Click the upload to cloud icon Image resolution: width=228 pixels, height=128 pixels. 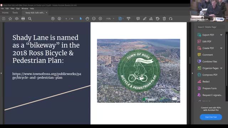coord(17,18)
